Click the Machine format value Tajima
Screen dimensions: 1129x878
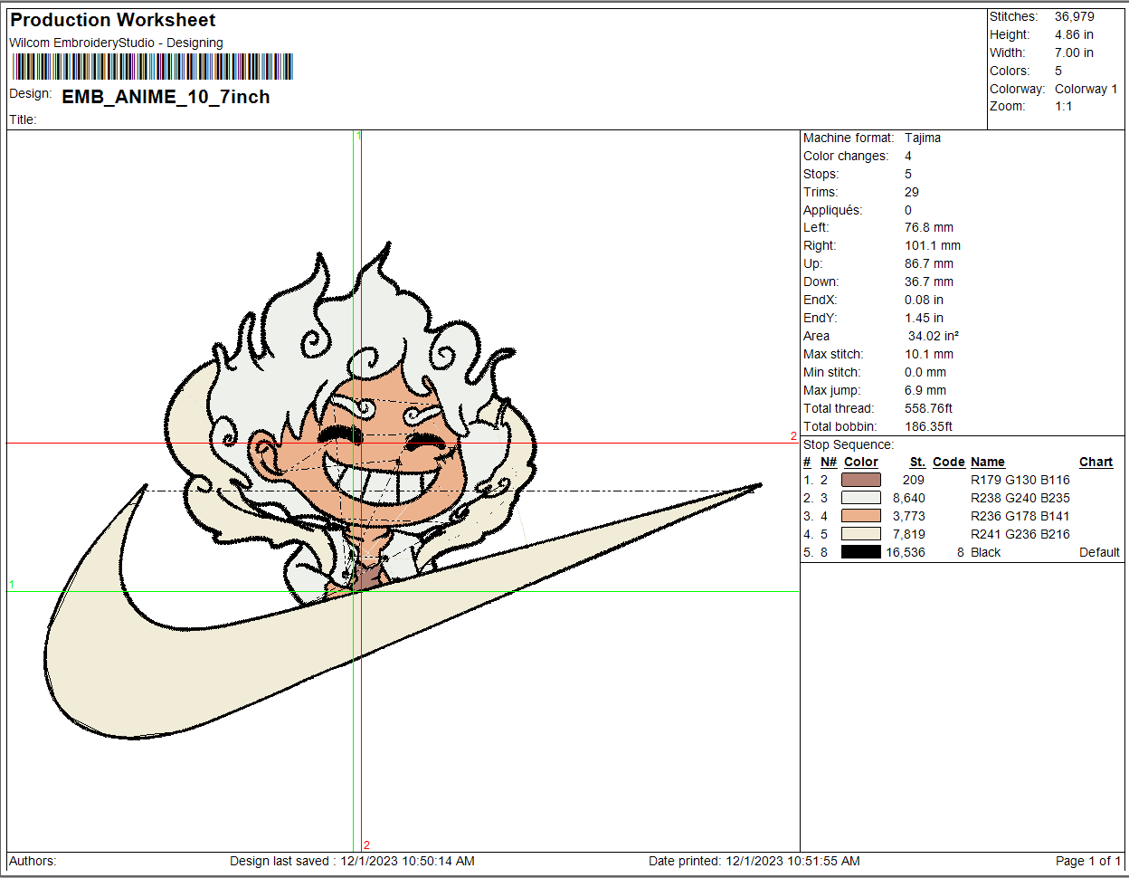point(923,138)
